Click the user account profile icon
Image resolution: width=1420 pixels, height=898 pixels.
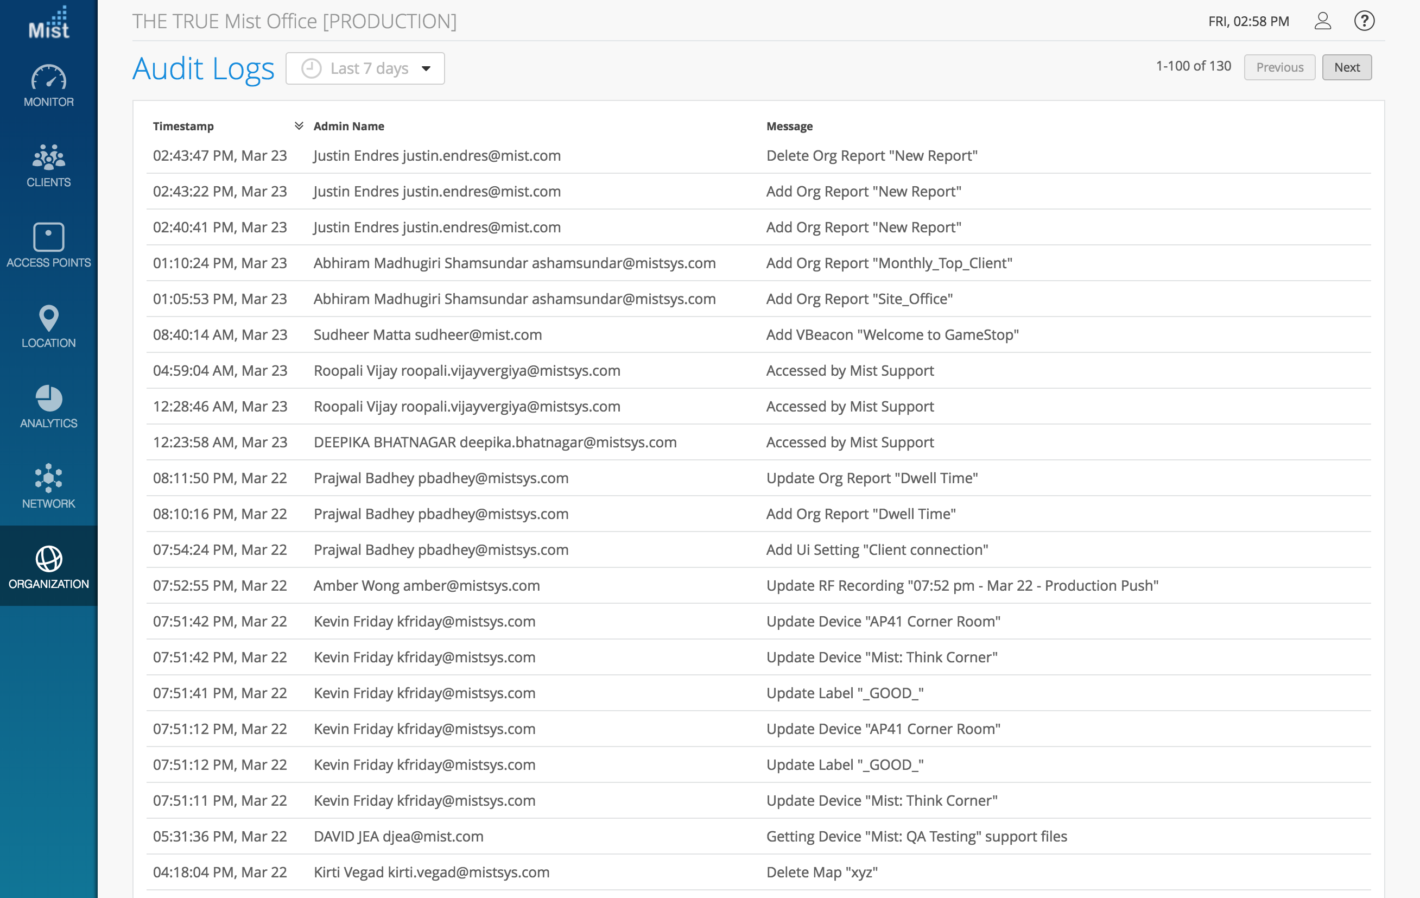(x=1323, y=21)
